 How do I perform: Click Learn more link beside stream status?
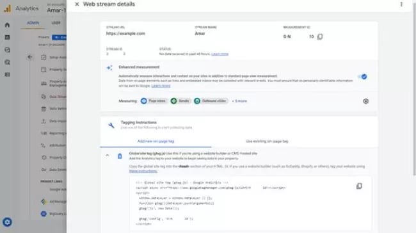point(220,54)
